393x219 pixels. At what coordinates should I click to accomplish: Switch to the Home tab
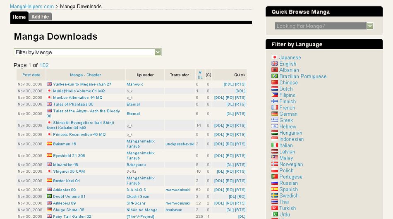(x=19, y=17)
